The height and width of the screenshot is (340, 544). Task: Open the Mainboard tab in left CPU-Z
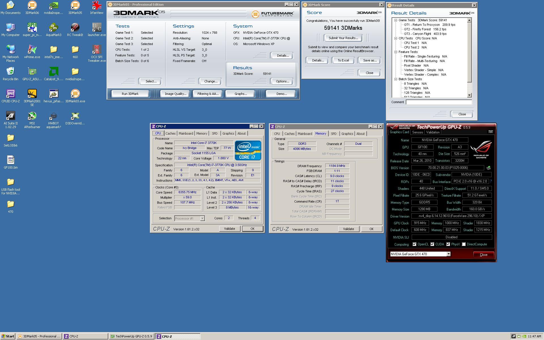[186, 133]
